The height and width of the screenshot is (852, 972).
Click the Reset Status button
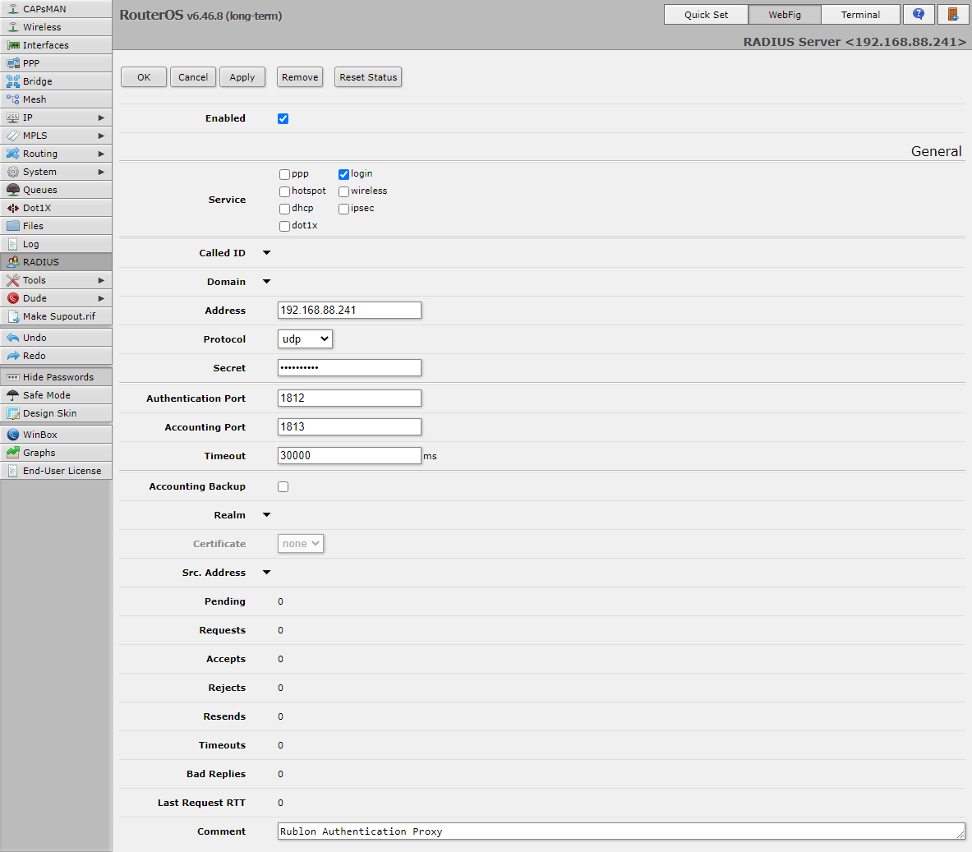pos(368,77)
